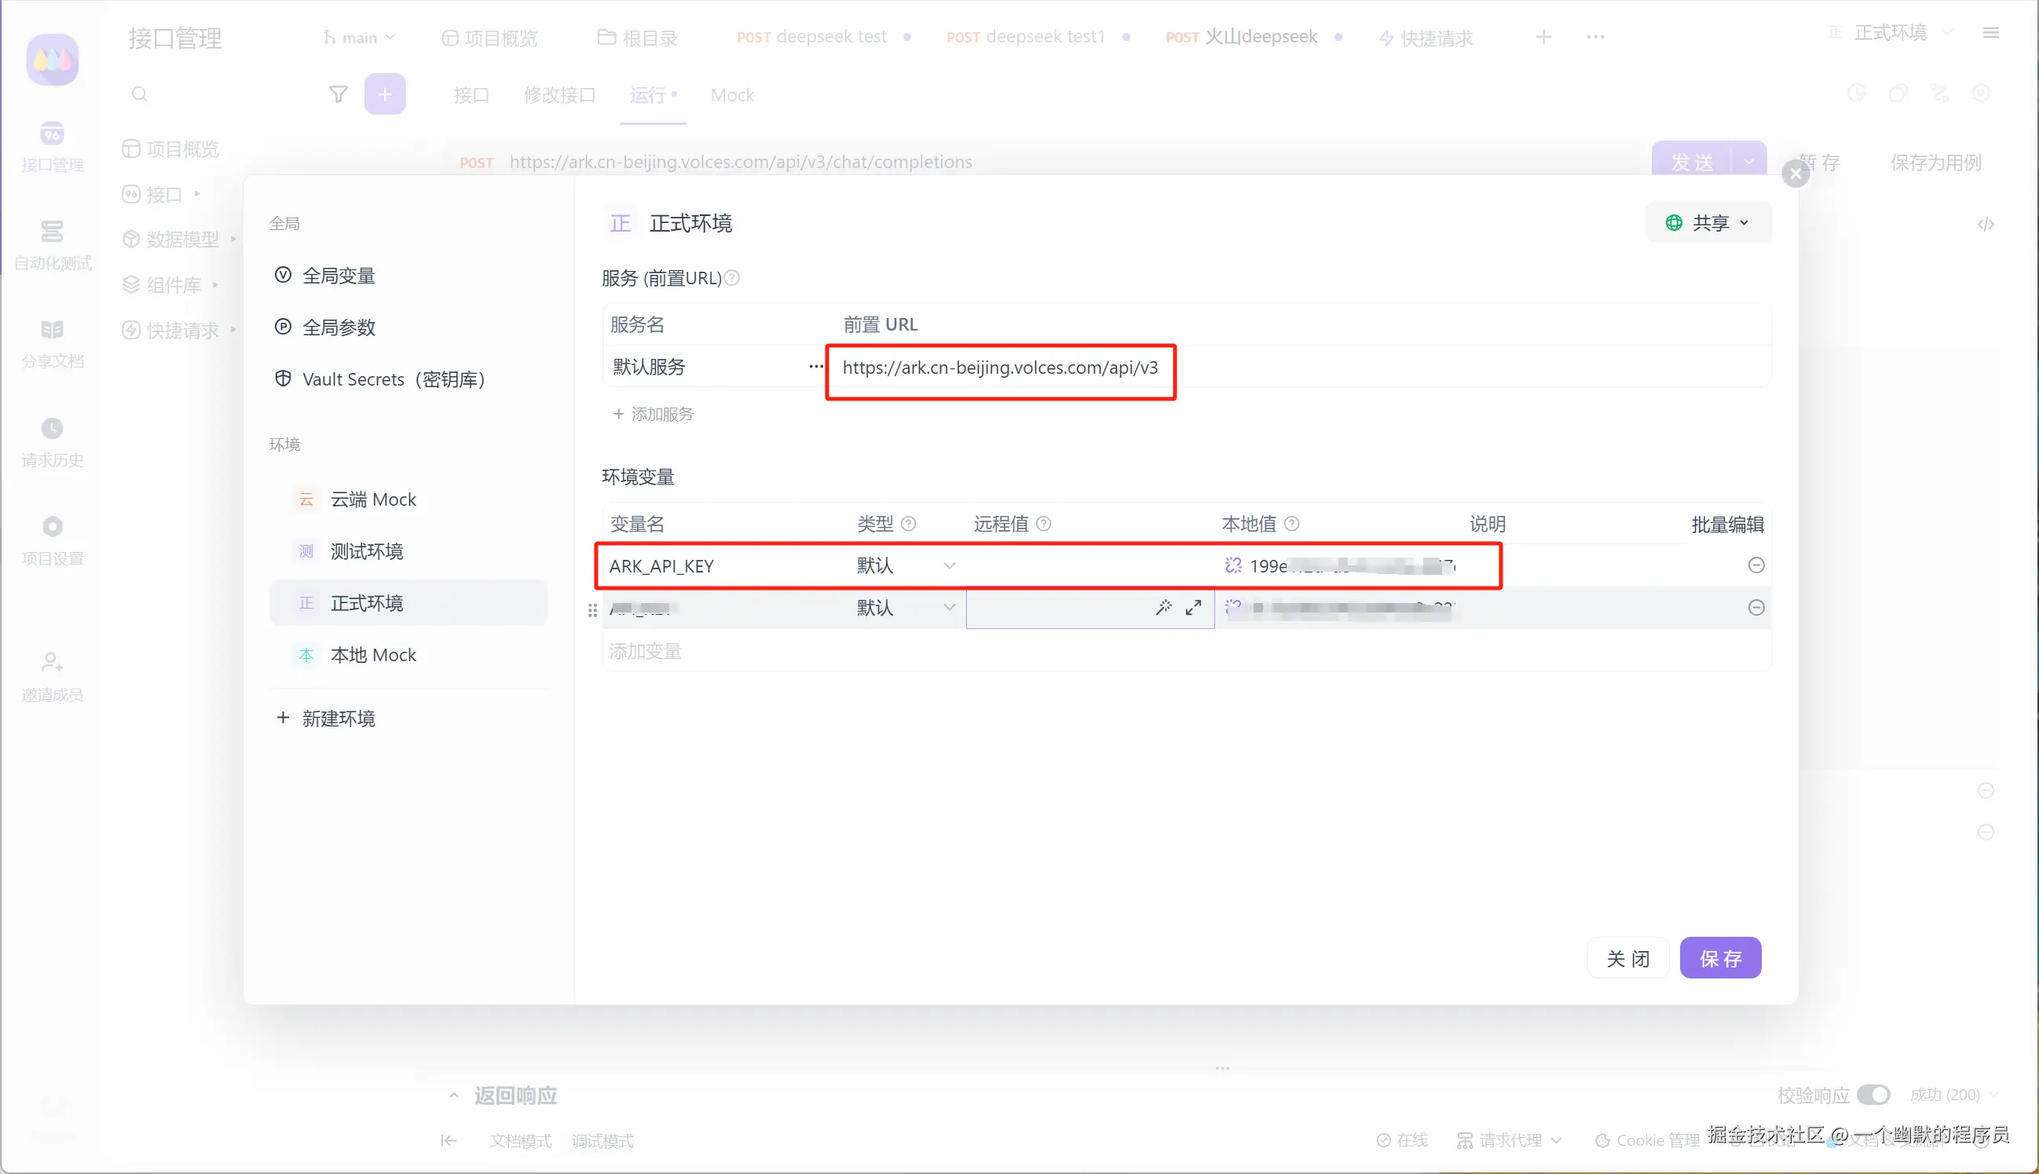The height and width of the screenshot is (1174, 2039).
Task: Open the 共享 dropdown
Action: pyautogui.click(x=1708, y=223)
